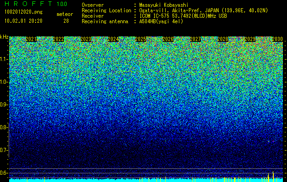Click the Receiving antenna label
287x182 pixels.
pyautogui.click(x=105, y=21)
